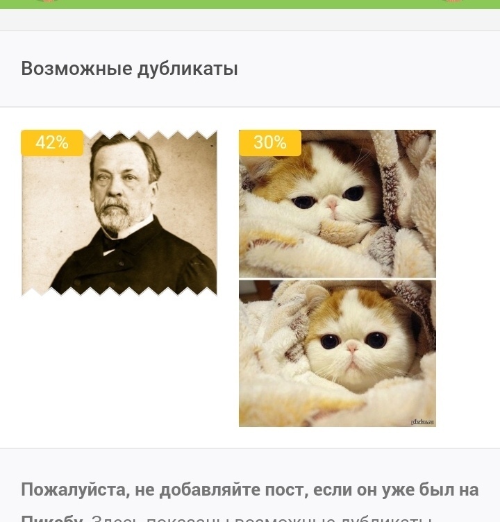Click the green header bar

tap(250, 4)
